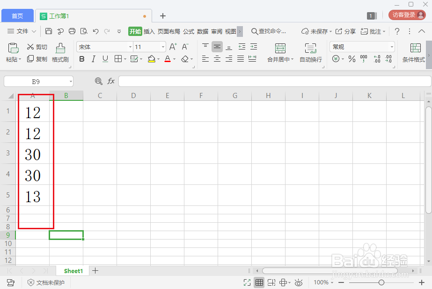Toggle middle vertical alignment

(217, 47)
